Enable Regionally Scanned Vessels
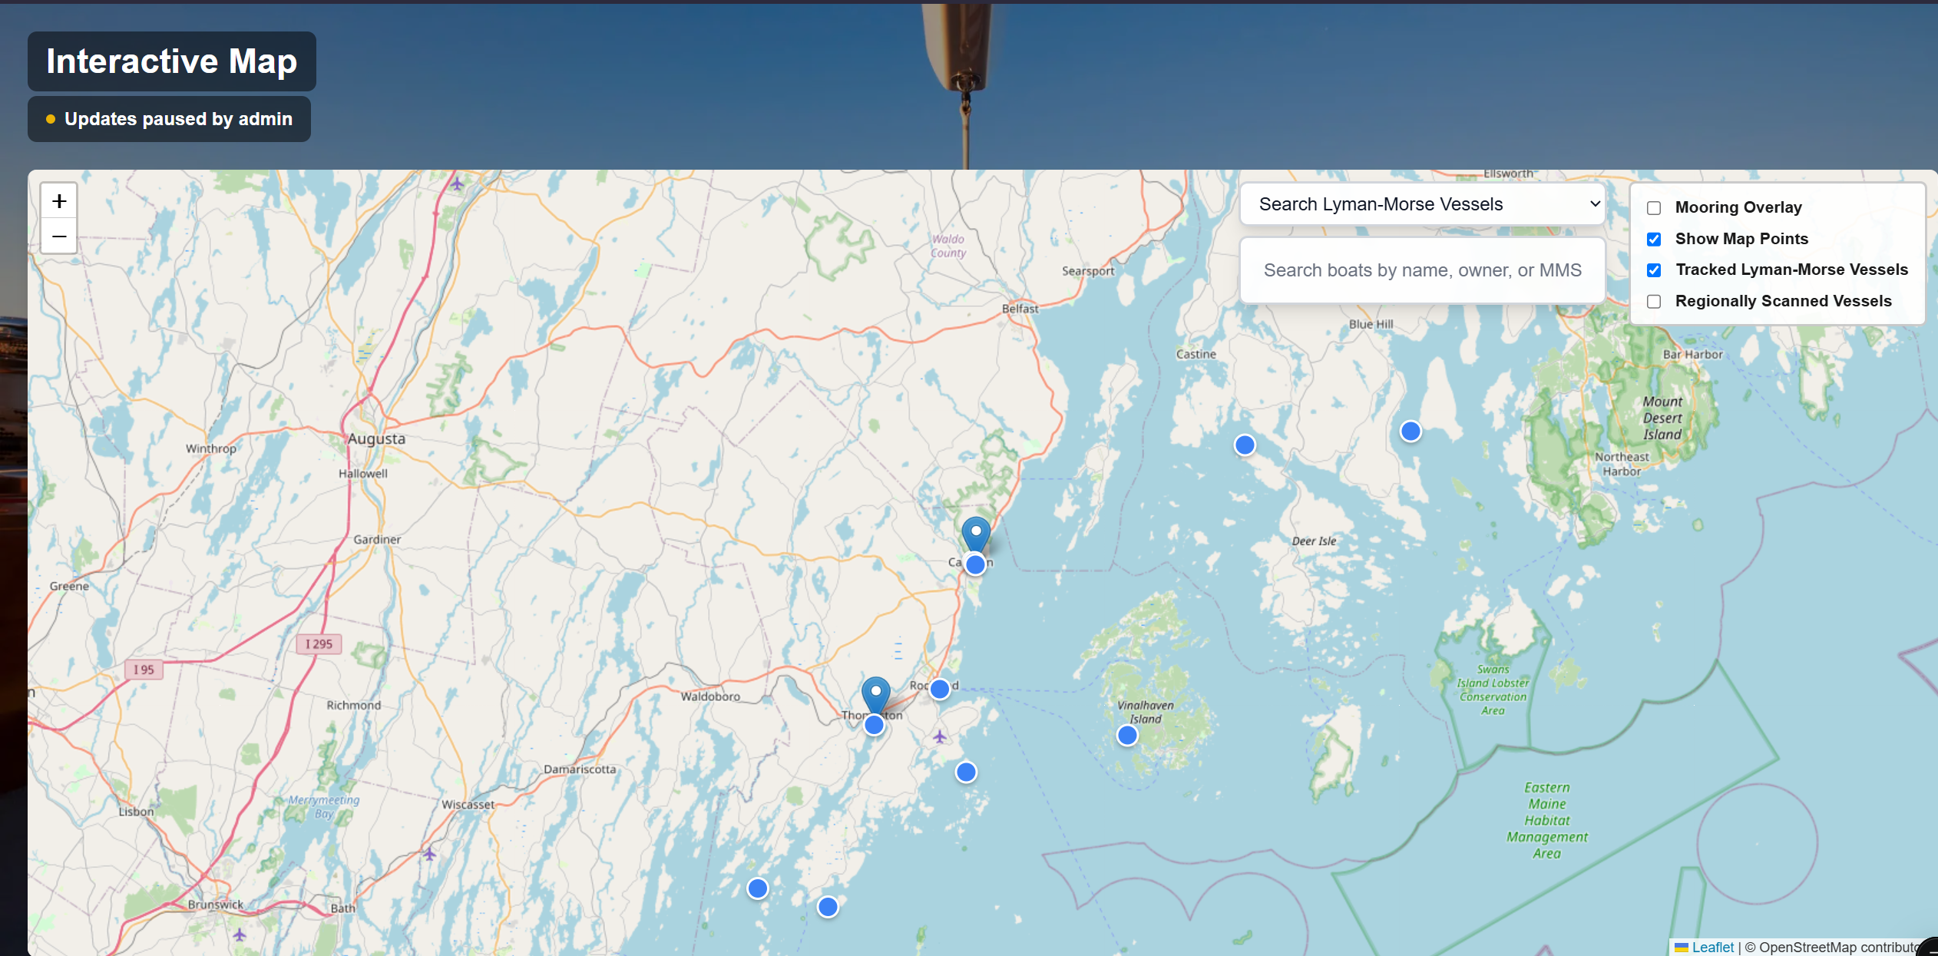 pyautogui.click(x=1654, y=301)
